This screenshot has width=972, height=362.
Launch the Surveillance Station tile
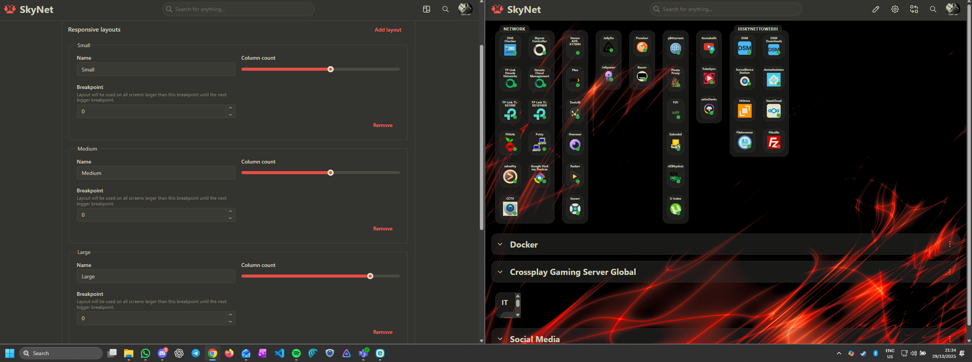click(x=745, y=78)
